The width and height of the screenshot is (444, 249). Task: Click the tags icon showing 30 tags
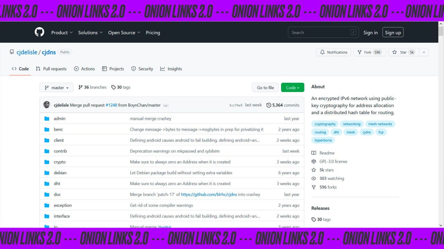click(x=113, y=87)
